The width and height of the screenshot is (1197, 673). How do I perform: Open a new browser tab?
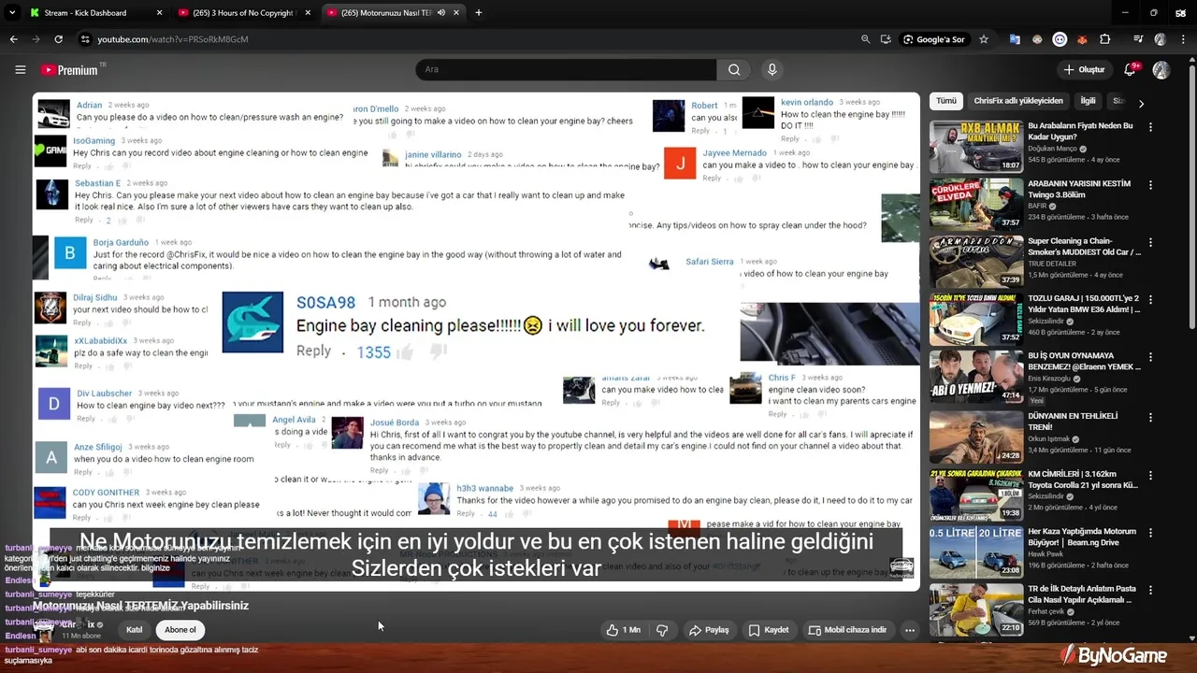pyautogui.click(x=478, y=12)
